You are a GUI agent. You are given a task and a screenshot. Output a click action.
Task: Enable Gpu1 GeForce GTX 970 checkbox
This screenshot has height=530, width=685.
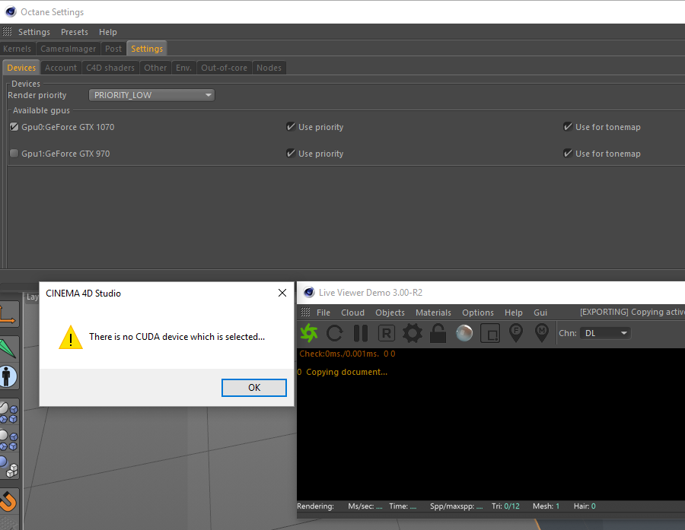coord(14,154)
